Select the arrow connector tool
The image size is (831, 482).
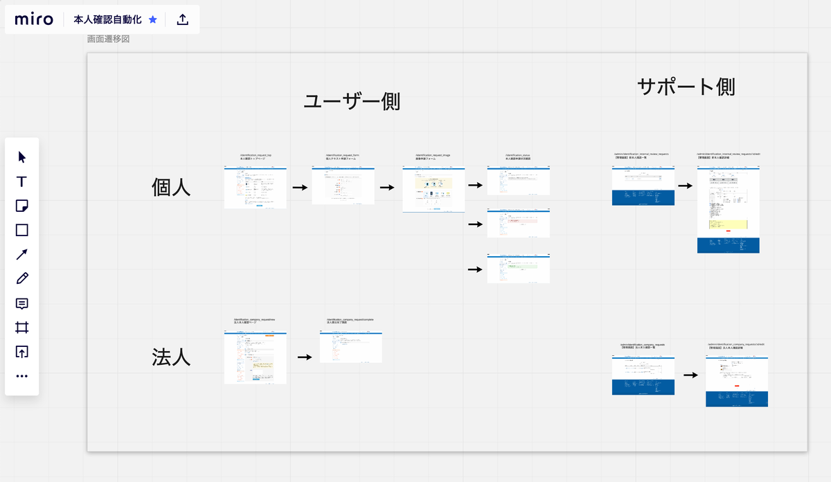click(21, 254)
